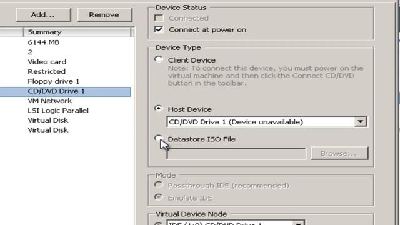Select the 6144 MB row
Screen dimensions: 400x225
click(x=66, y=42)
